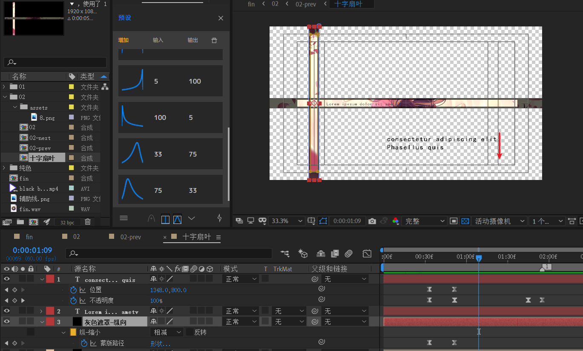Expand the 纯色 folder
The width and height of the screenshot is (583, 351).
4,168
